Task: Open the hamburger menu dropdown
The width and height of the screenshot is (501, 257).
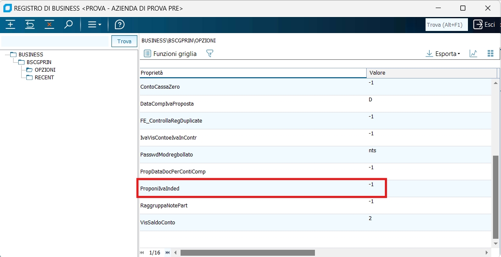Action: coord(94,25)
